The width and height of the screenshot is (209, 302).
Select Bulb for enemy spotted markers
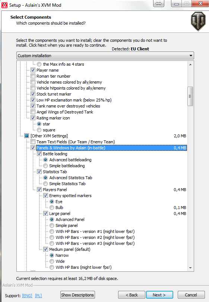tap(52, 208)
